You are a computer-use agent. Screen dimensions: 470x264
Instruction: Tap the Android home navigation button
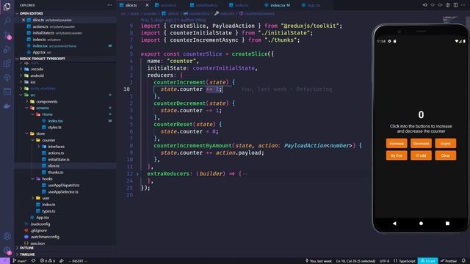pos(421,223)
